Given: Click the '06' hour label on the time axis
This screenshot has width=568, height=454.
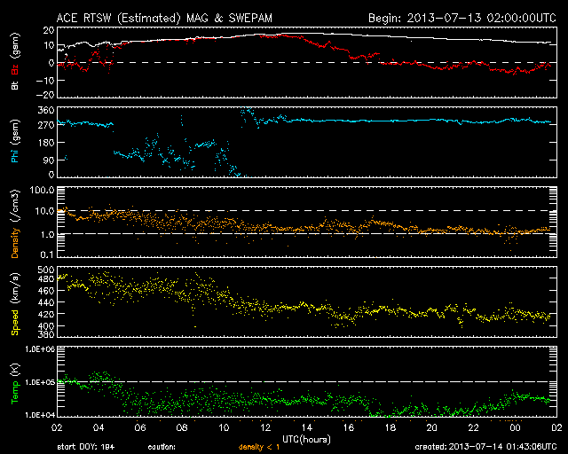Looking at the screenshot, I should tap(140, 428).
